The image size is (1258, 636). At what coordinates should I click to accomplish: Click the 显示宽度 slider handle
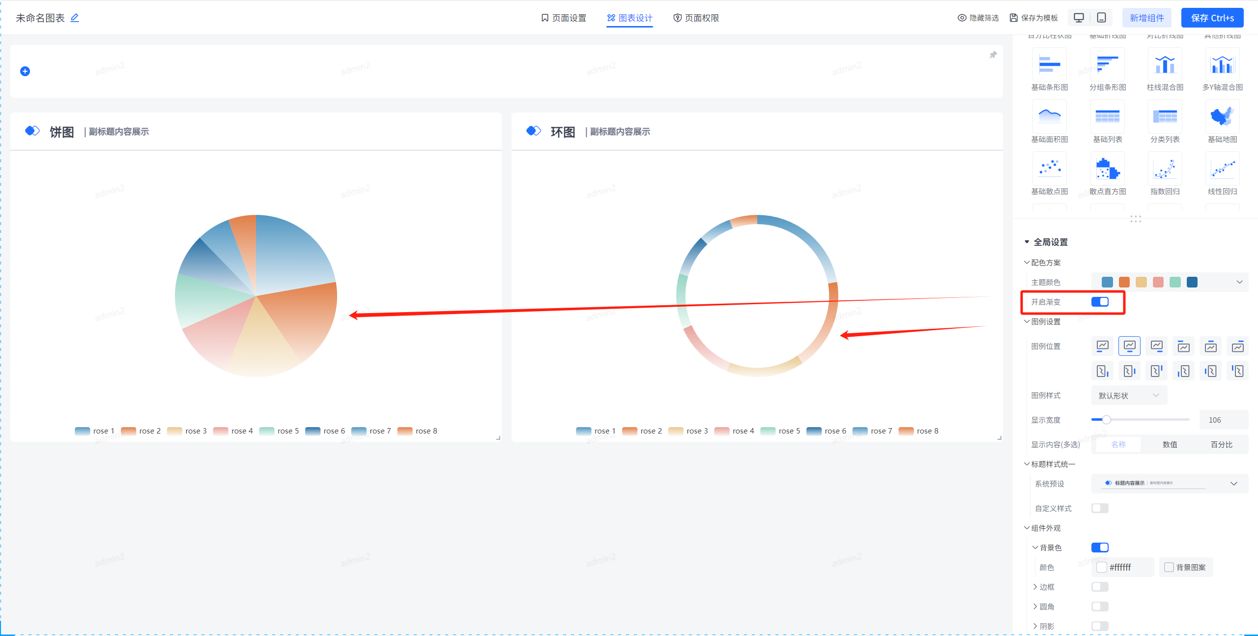point(1106,420)
